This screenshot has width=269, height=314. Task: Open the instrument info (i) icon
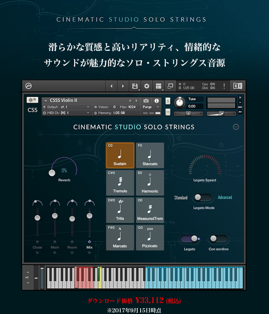(156, 100)
